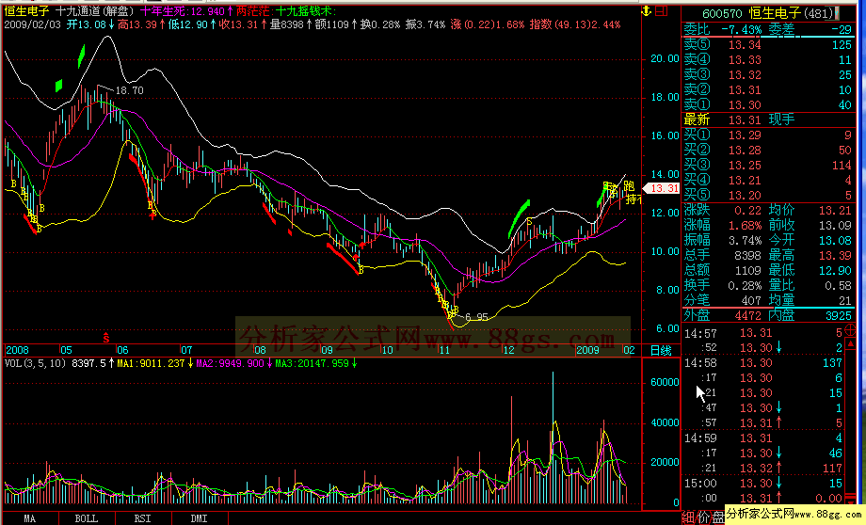
Task: Click the MA3:20147.959 volume average value
Action: point(313,363)
